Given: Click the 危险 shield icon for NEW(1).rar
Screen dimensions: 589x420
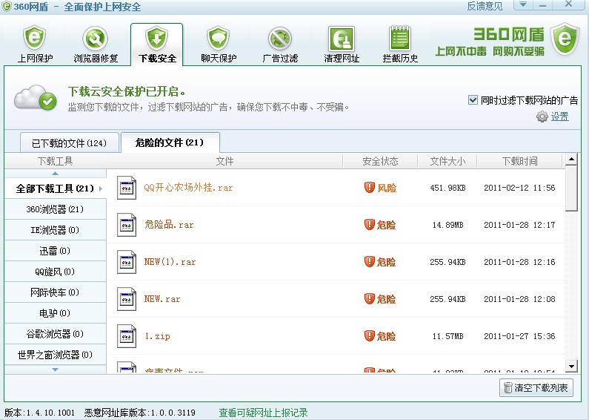Looking at the screenshot, I should click(370, 261).
